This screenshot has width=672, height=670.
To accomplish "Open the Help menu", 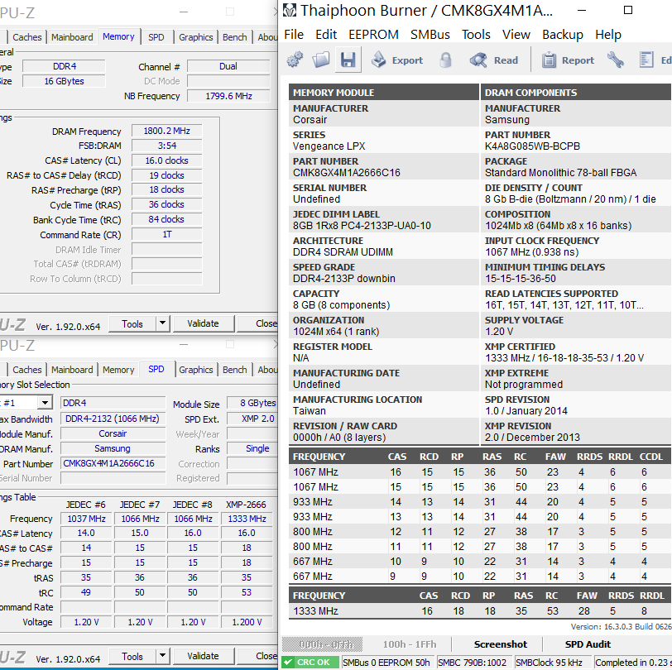I will 607,34.
